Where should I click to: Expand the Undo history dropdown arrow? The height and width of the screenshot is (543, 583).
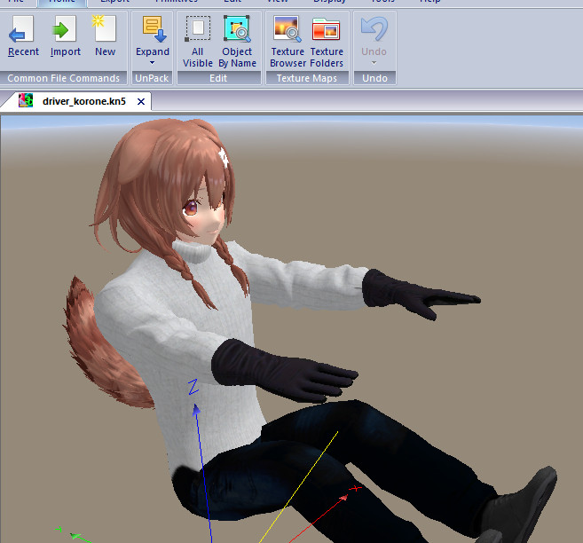coord(373,62)
